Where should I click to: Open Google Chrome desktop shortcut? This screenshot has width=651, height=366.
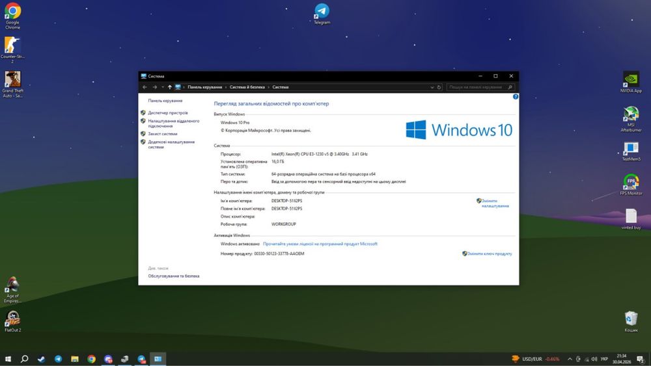point(12,16)
